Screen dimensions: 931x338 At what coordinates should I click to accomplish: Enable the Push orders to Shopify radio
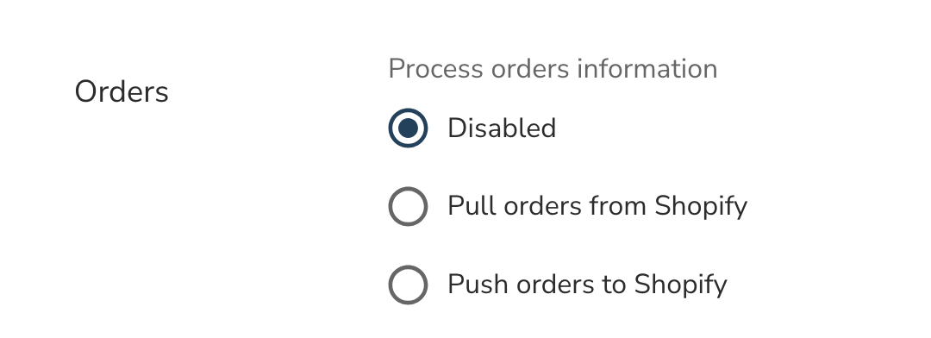click(x=408, y=285)
